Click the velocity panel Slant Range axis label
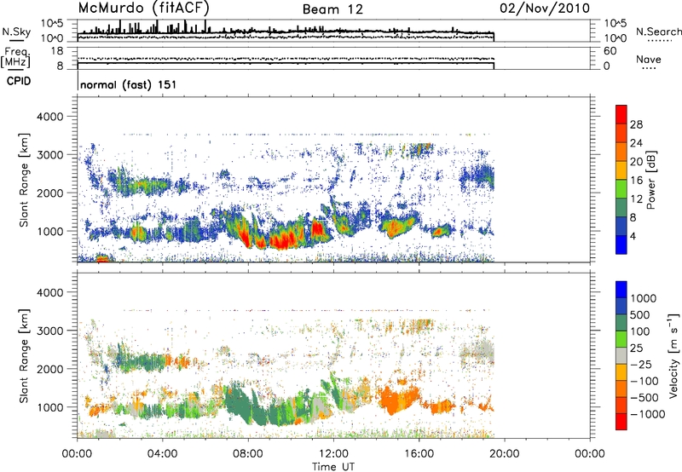This screenshot has height=472, width=682. pos(24,356)
